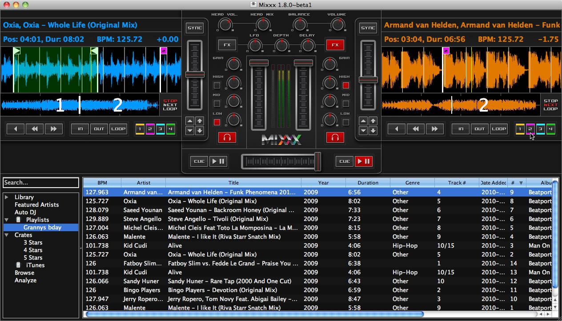Set loop IN on left deck
This screenshot has width=562, height=321.
(80, 129)
